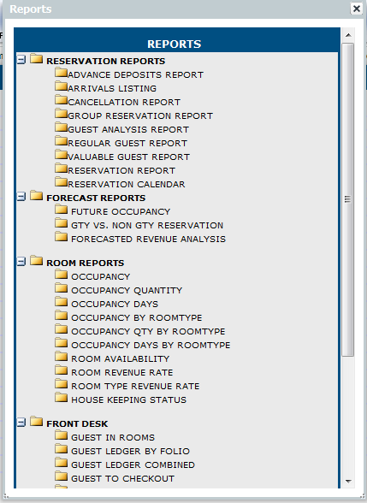The height and width of the screenshot is (503, 367).
Task: Open the ARRIVALS LISTING report
Action: tap(112, 89)
